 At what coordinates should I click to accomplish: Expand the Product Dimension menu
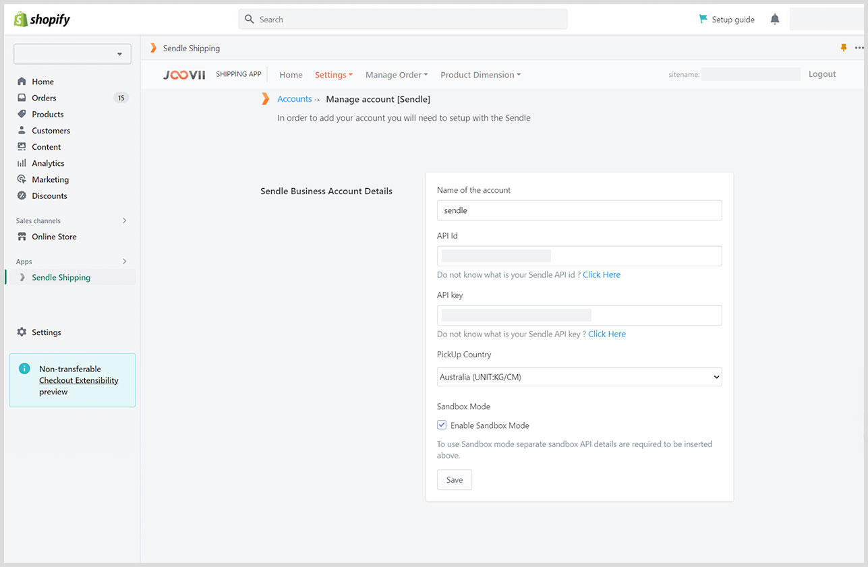(481, 75)
